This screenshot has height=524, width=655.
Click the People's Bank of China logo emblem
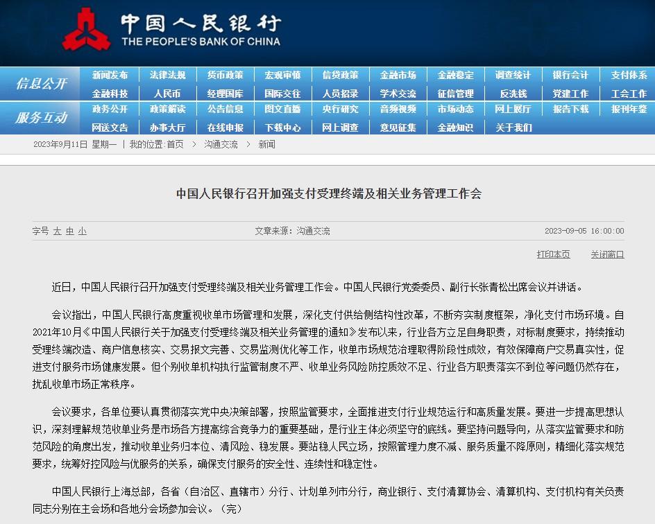pyautogui.click(x=87, y=30)
